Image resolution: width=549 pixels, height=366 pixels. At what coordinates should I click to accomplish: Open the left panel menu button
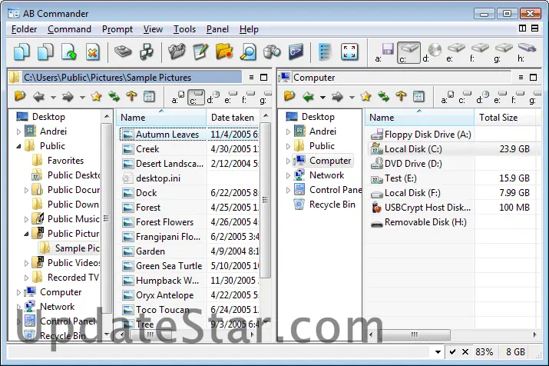click(251, 77)
